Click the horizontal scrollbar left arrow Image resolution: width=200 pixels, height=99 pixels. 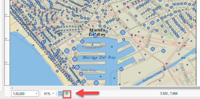click(x=12, y=88)
